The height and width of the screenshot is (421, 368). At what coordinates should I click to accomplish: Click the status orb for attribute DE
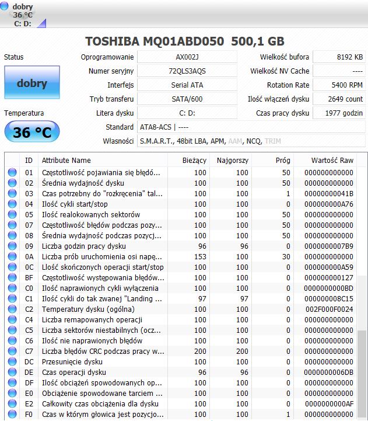tap(12, 372)
